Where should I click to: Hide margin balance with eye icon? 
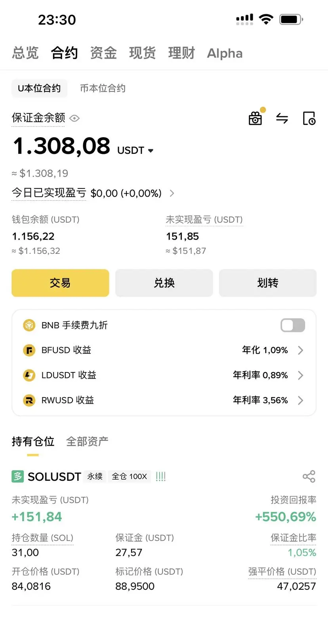(x=74, y=118)
